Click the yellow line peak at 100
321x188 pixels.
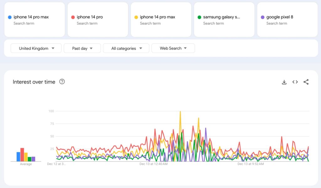click(180, 112)
